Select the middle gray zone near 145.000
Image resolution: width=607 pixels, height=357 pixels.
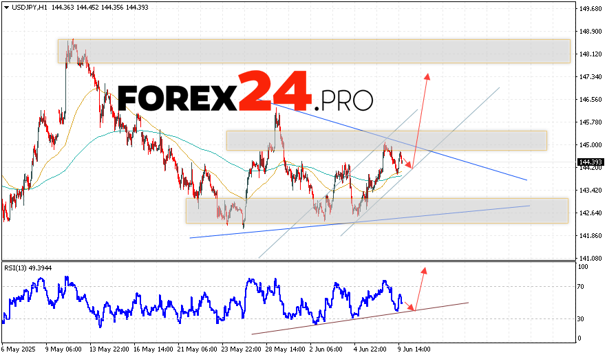[x=385, y=140]
